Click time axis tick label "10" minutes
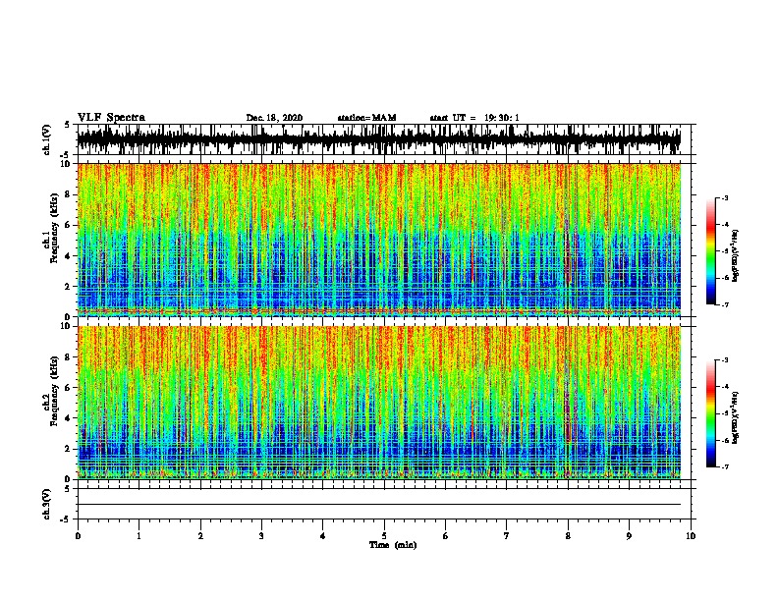 coord(691,536)
